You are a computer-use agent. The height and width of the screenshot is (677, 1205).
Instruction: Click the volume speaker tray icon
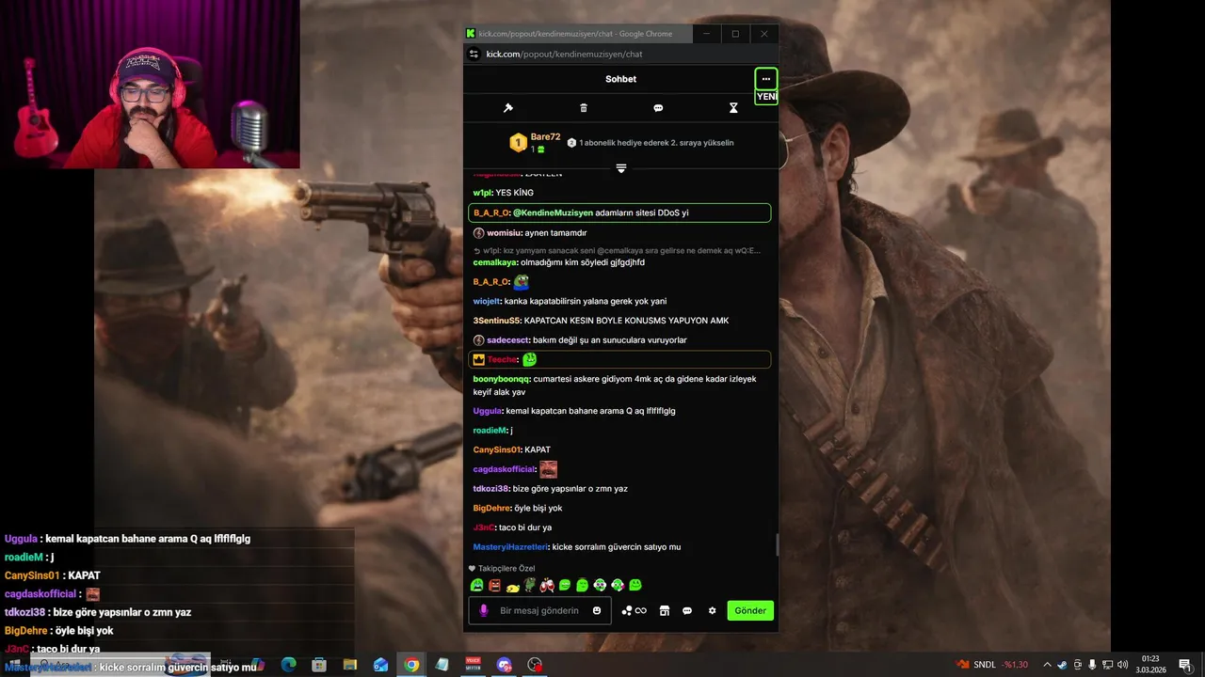click(x=1121, y=665)
